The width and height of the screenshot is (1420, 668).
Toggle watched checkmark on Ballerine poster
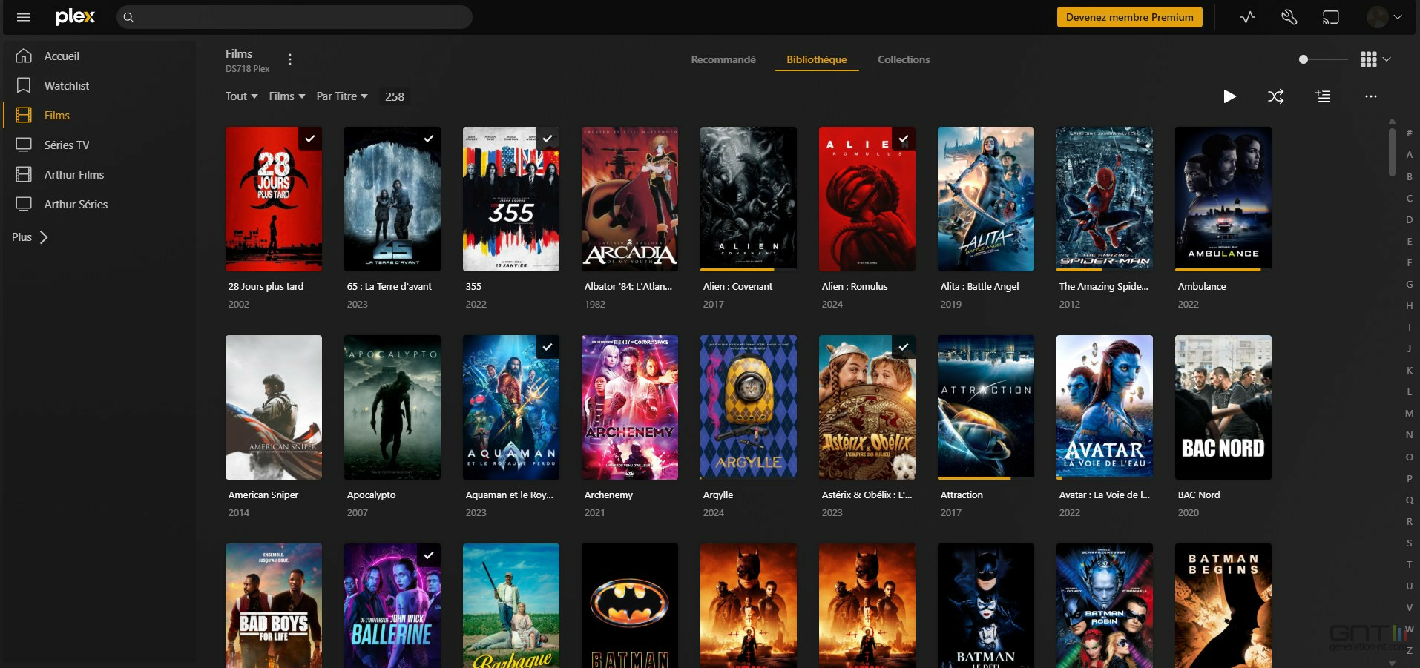point(429,555)
